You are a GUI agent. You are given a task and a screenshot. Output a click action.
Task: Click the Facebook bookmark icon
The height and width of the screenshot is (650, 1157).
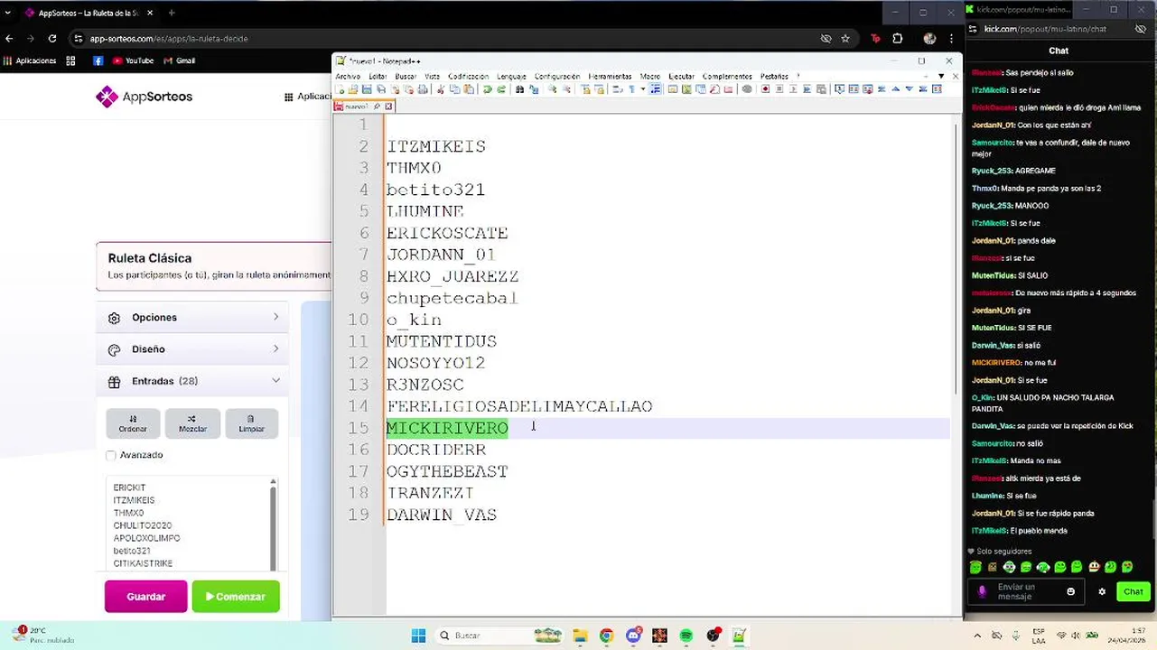coord(98,60)
